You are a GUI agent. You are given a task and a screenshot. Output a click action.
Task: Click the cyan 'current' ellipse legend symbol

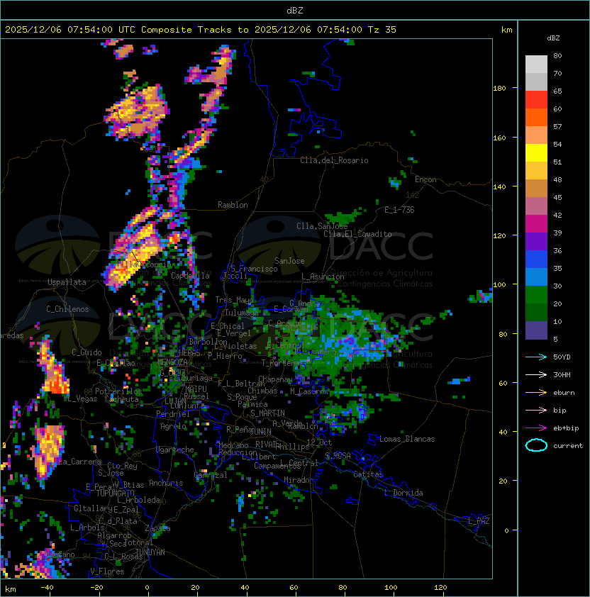click(x=536, y=445)
